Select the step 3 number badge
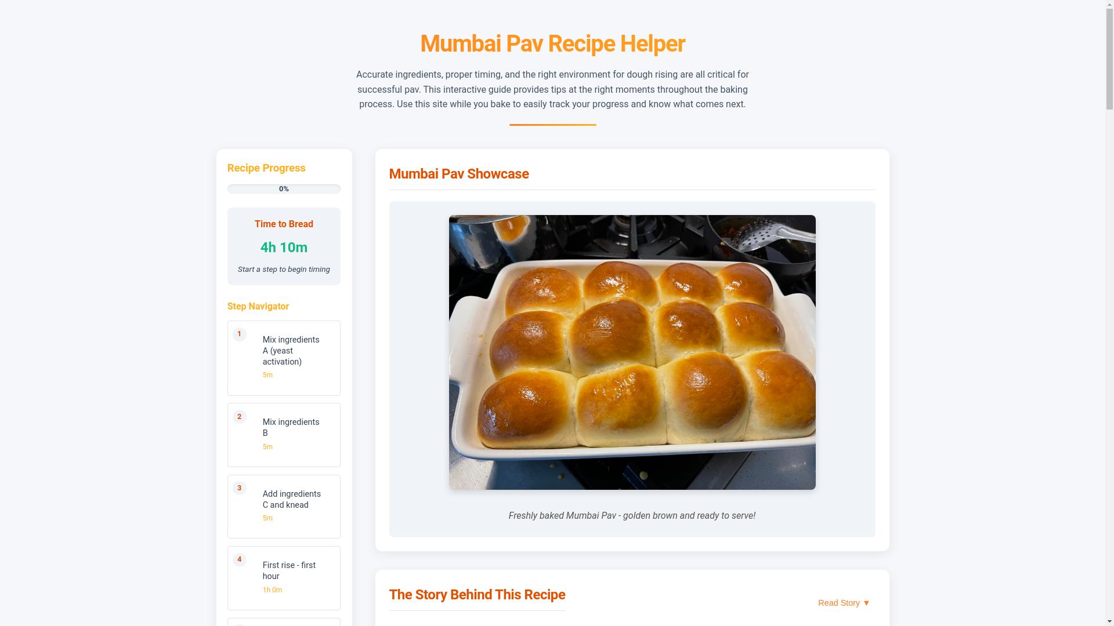The height and width of the screenshot is (626, 1114). click(x=239, y=488)
